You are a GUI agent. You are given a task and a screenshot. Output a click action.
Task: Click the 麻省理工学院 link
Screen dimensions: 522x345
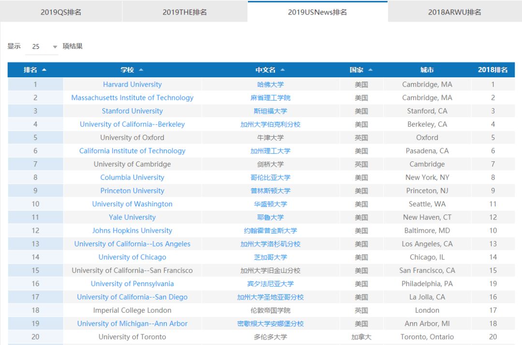(270, 98)
